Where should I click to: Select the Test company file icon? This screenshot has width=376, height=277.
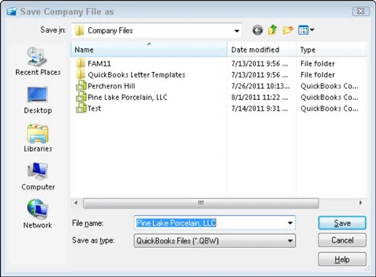click(81, 108)
